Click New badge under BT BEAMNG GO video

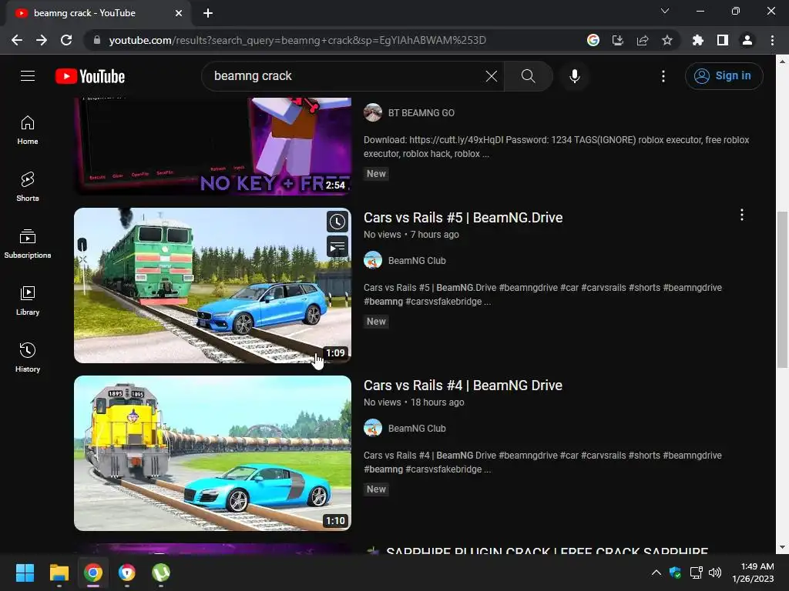click(x=376, y=174)
